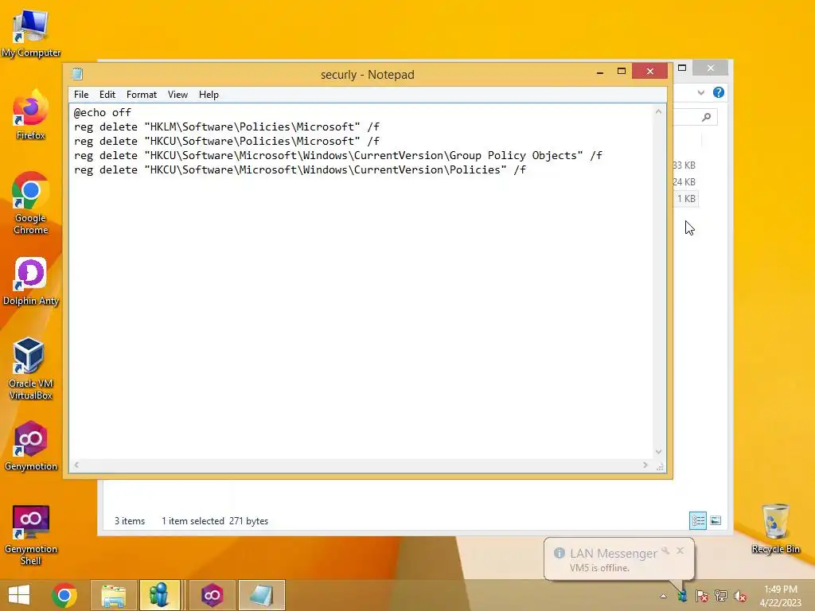Screen dimensions: 815x611
Task: Open LAN Messenger notification settings wrench
Action: [665, 551]
